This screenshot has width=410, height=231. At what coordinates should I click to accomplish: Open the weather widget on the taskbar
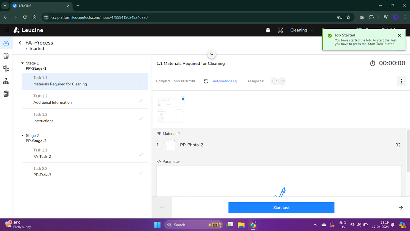(x=18, y=225)
